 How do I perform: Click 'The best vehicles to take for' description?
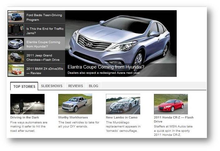79,124
